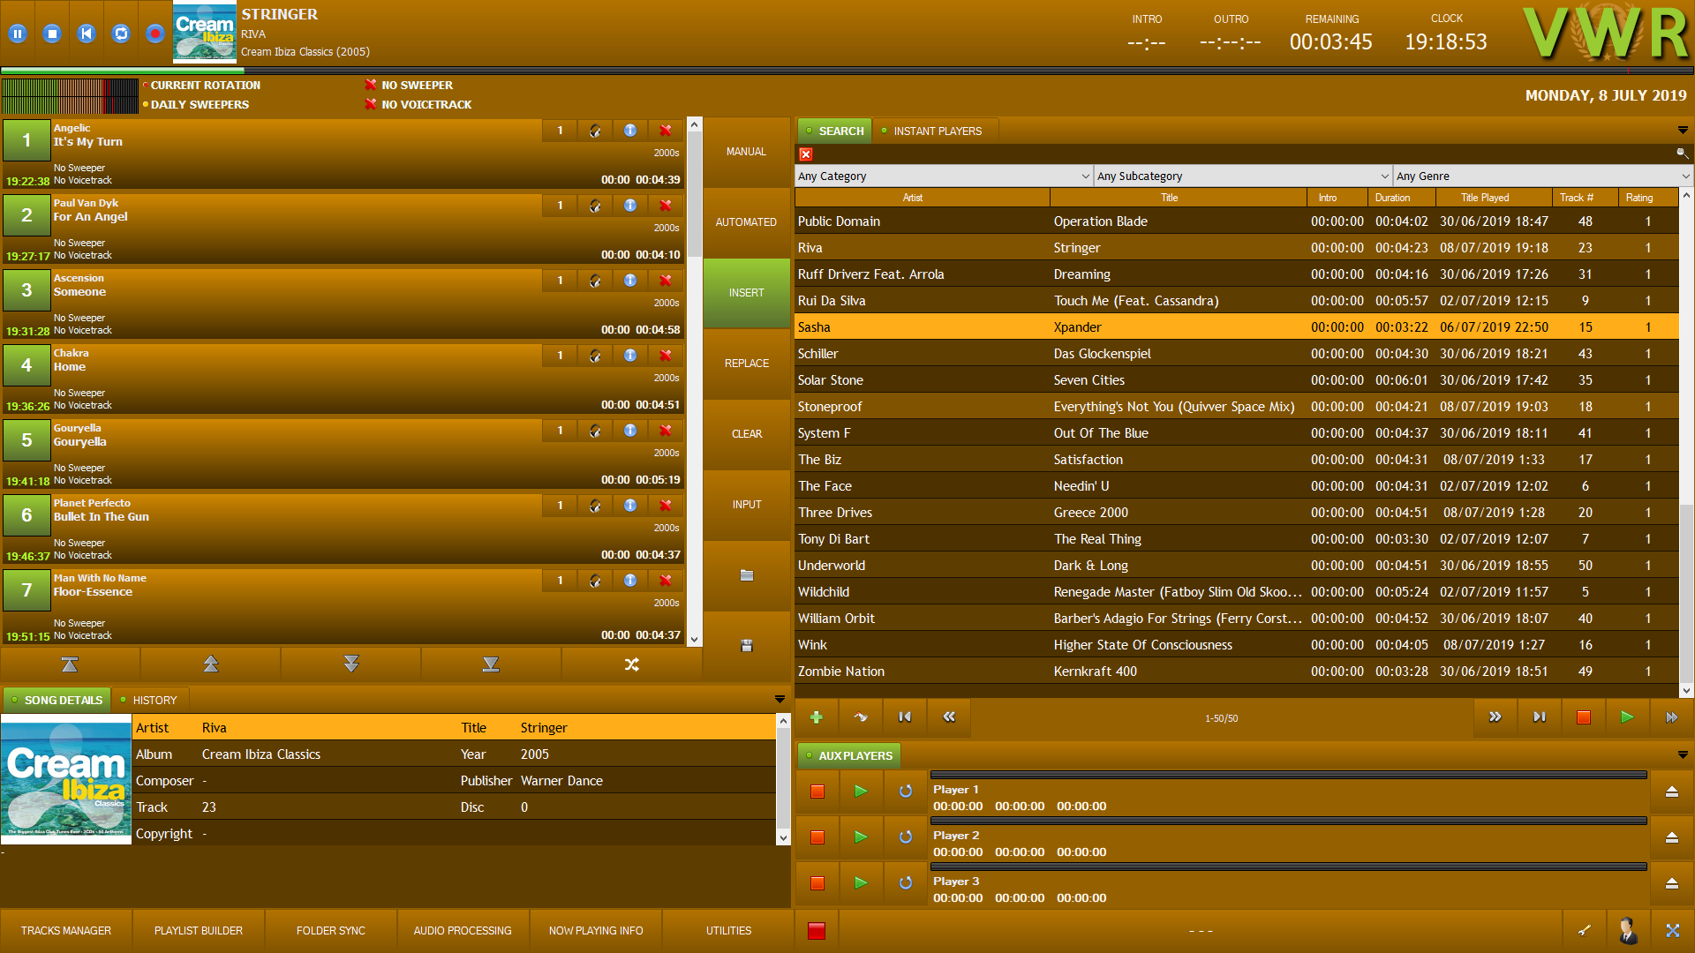Enable Insert mode
Screen dimensions: 1695x953
pos(747,293)
